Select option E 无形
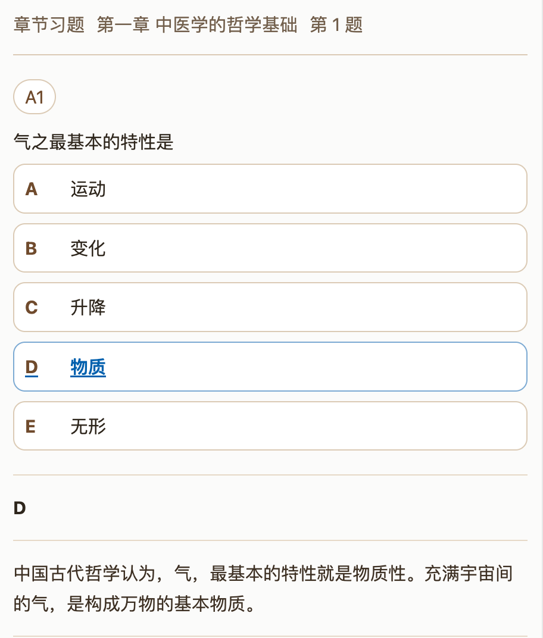The height and width of the screenshot is (638, 543). pyautogui.click(x=270, y=426)
